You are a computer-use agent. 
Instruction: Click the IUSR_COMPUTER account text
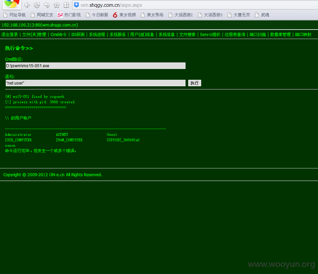pyautogui.click(x=18, y=140)
